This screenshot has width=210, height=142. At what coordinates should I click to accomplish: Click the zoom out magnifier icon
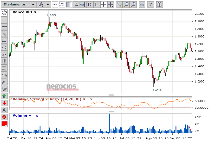point(126,5)
